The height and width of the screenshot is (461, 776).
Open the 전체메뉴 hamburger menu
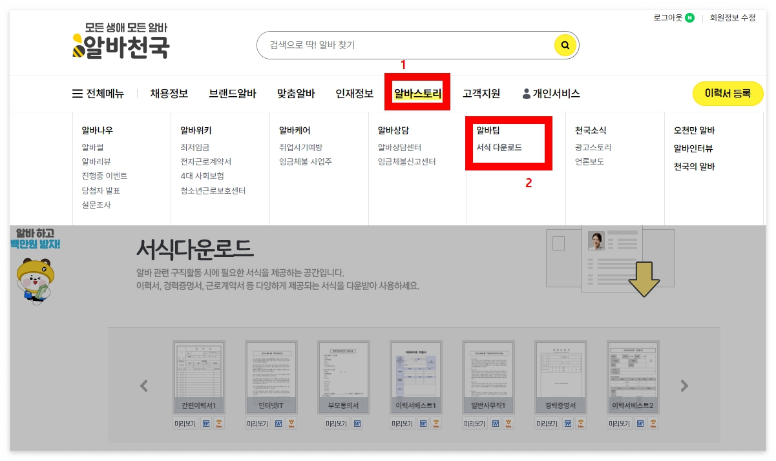[x=98, y=94]
